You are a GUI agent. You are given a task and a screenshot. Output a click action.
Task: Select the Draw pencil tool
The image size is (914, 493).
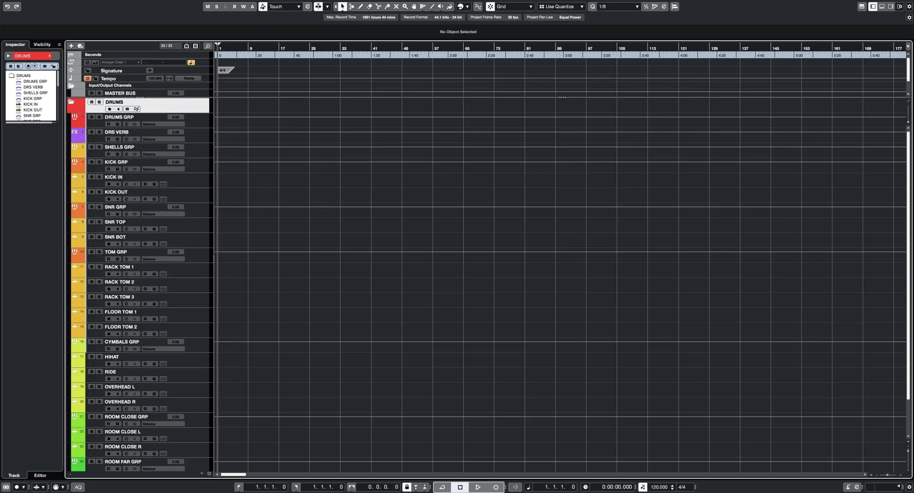point(360,6)
